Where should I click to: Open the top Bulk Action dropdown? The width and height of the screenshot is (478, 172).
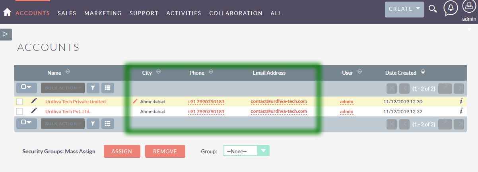pos(63,88)
